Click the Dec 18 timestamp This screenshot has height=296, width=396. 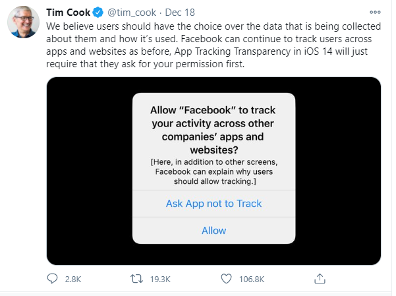coord(180,13)
